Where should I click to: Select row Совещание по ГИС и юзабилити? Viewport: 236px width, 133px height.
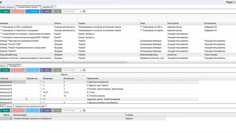click(x=118, y=27)
